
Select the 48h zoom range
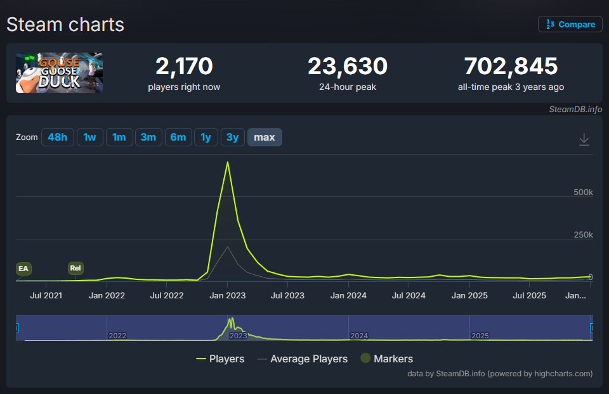(58, 137)
